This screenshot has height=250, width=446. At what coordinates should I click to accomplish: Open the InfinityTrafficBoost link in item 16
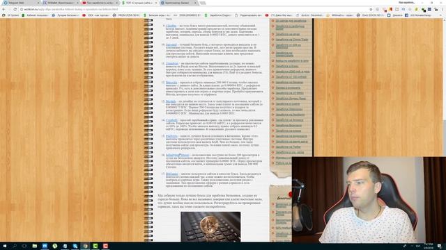pos(177,155)
